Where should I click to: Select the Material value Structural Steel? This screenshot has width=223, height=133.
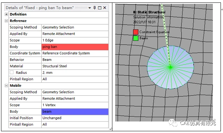point(75,66)
